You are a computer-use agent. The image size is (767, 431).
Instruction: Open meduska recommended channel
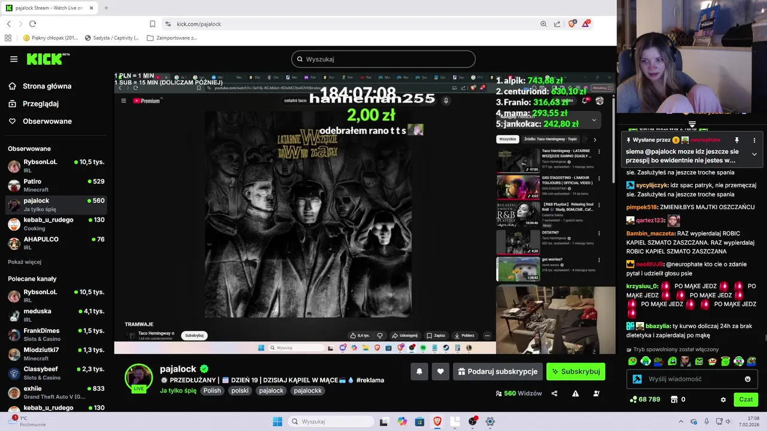click(x=56, y=315)
